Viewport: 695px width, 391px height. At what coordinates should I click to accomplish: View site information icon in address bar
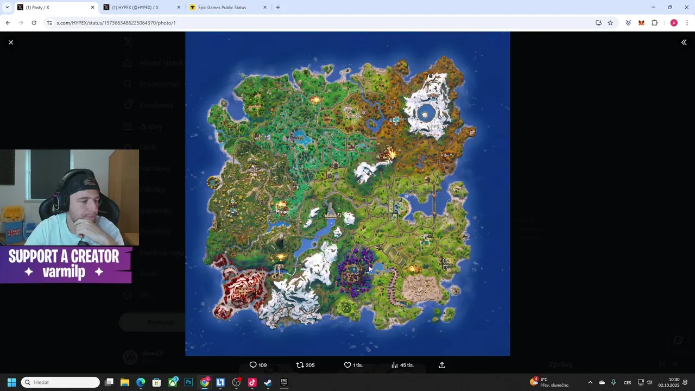(49, 23)
